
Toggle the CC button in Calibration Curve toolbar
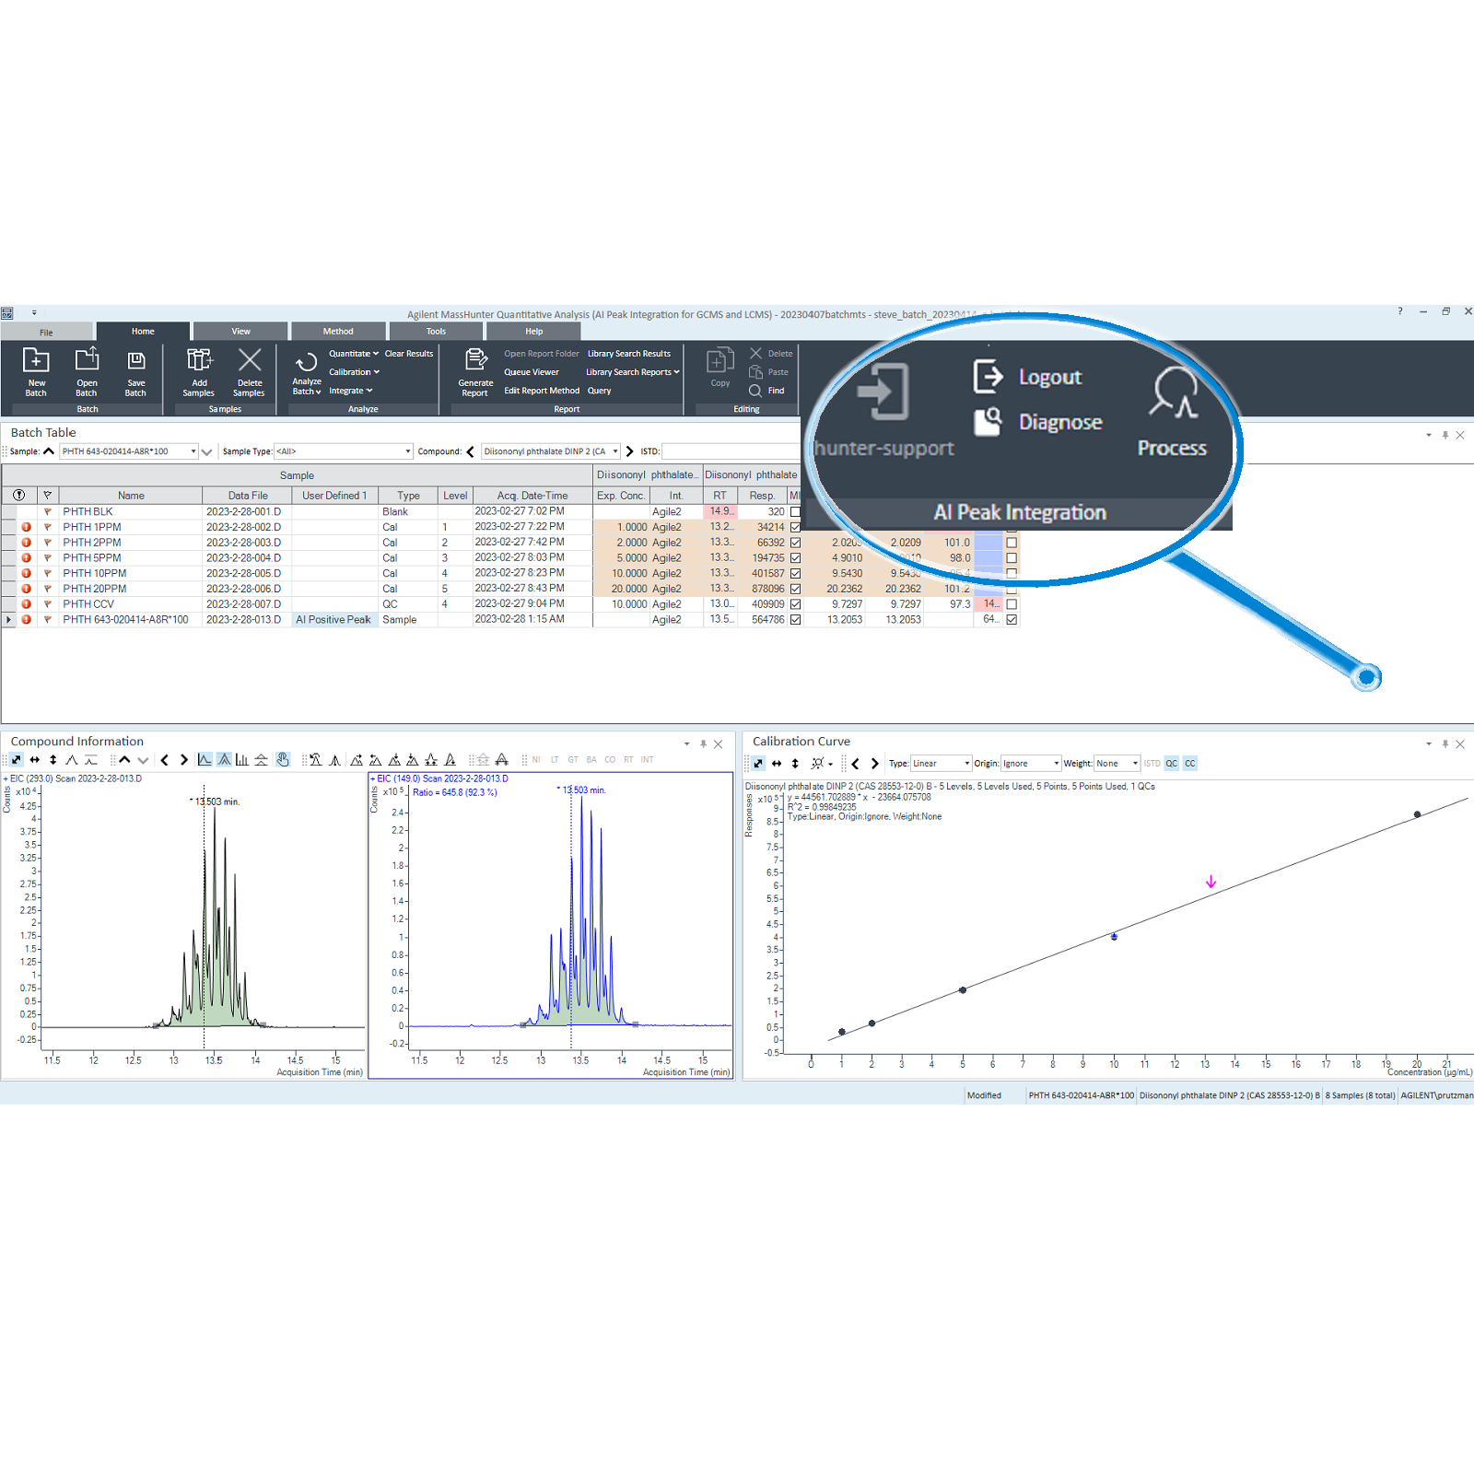pyautogui.click(x=1190, y=764)
